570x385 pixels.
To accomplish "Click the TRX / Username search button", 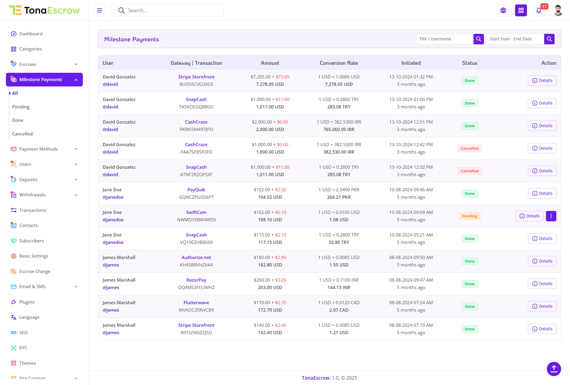I will [479, 39].
